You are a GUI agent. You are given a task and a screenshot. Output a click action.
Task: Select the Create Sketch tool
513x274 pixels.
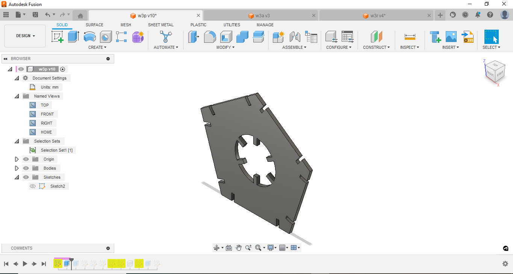(x=58, y=37)
